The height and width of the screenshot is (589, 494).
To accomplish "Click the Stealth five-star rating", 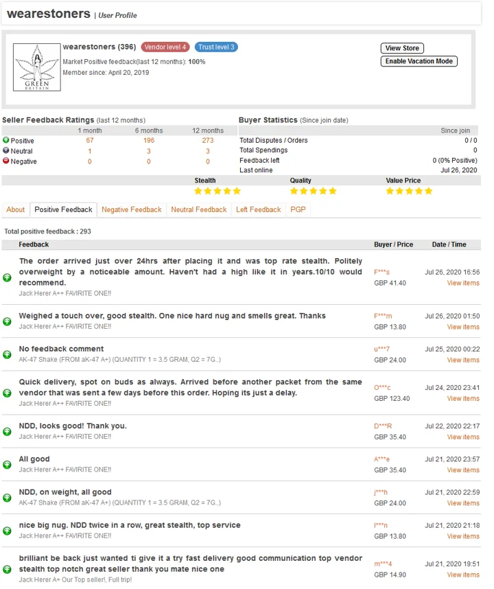I will [217, 191].
